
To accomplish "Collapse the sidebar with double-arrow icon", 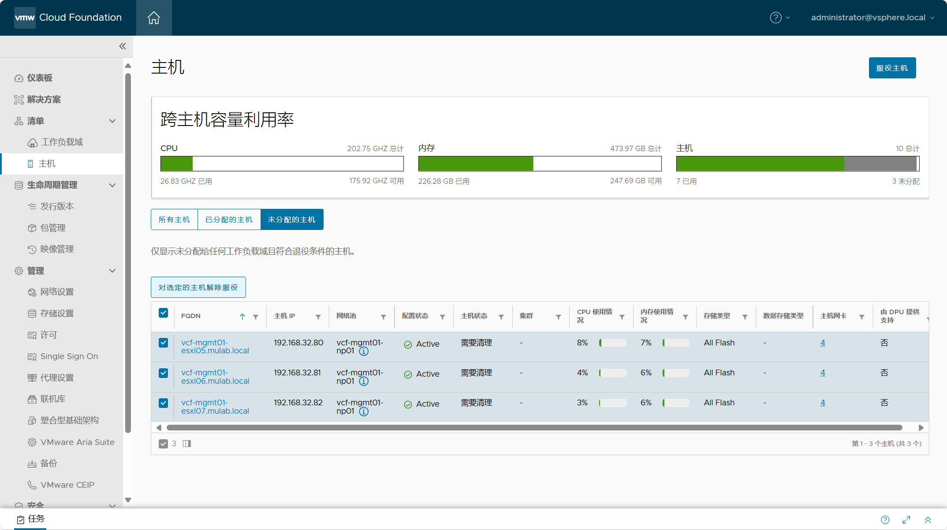I will (x=123, y=46).
